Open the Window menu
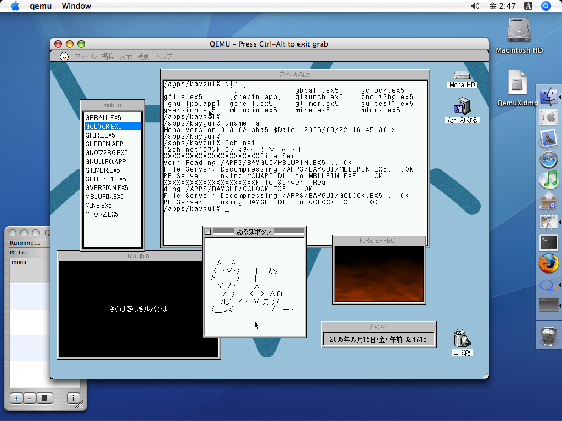The image size is (562, 421). (76, 6)
